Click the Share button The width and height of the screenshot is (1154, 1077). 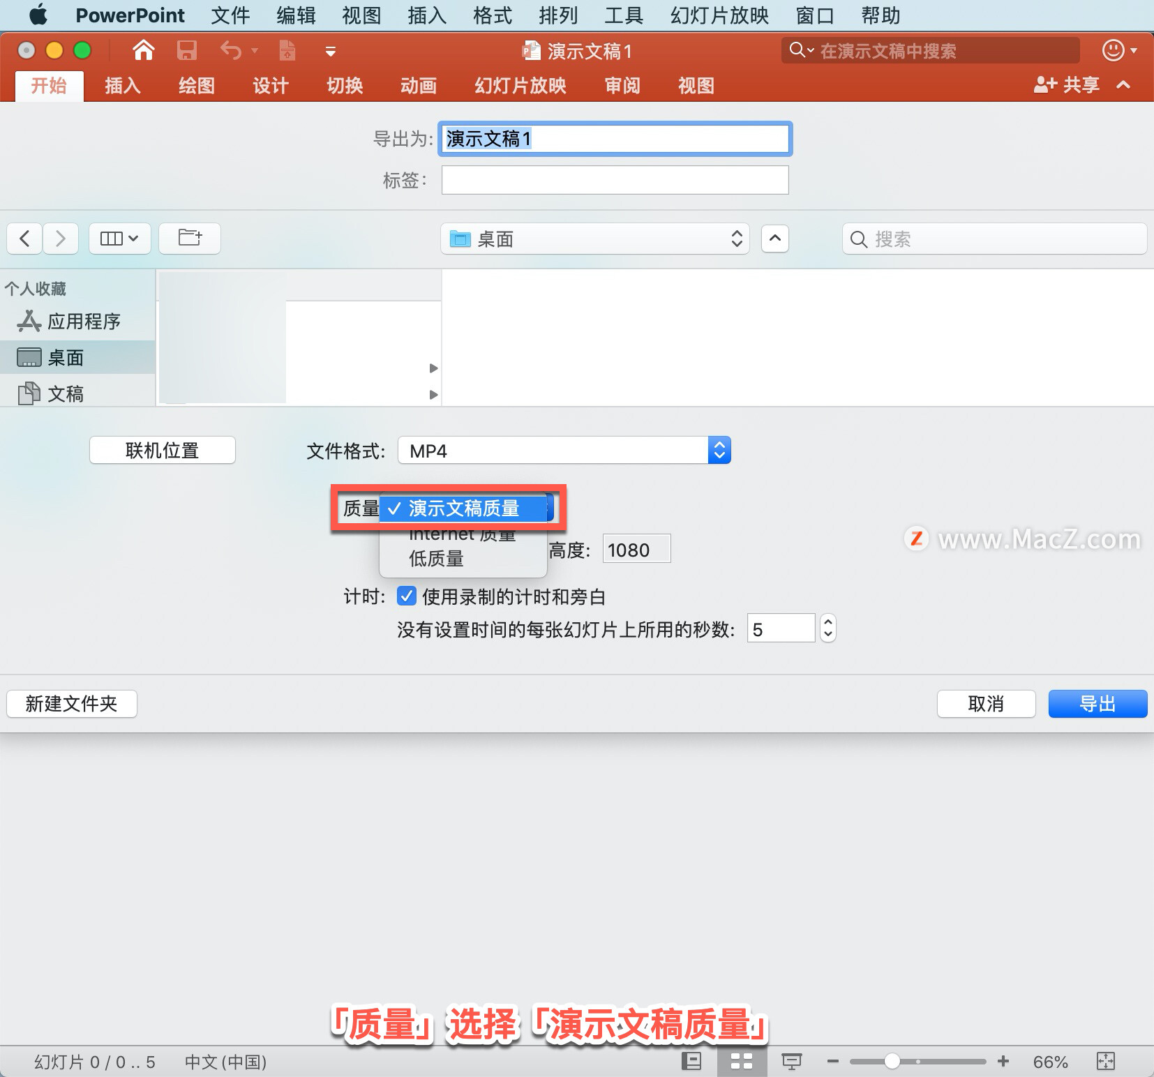(1066, 85)
